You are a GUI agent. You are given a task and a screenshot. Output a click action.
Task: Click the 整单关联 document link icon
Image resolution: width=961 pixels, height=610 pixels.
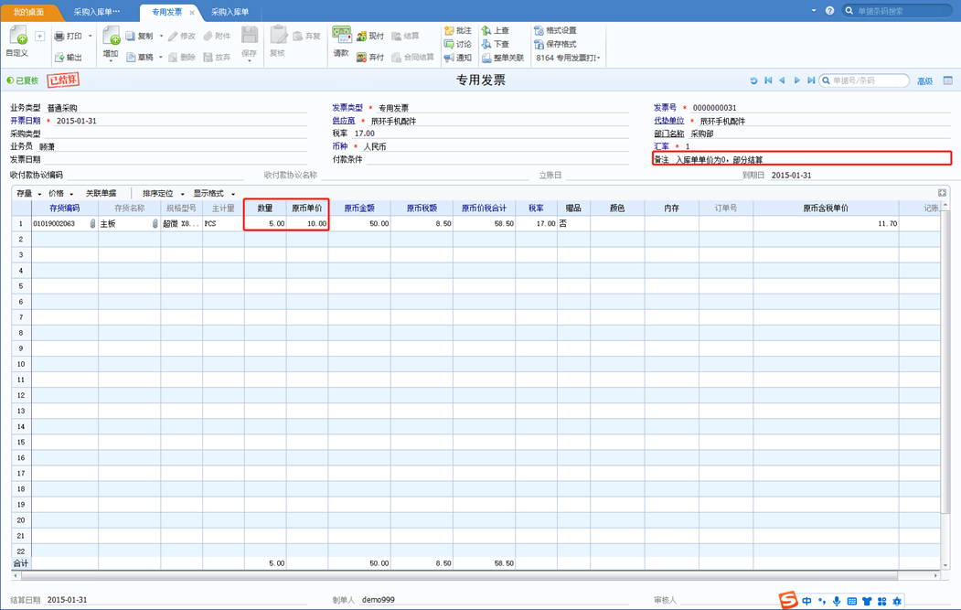486,58
